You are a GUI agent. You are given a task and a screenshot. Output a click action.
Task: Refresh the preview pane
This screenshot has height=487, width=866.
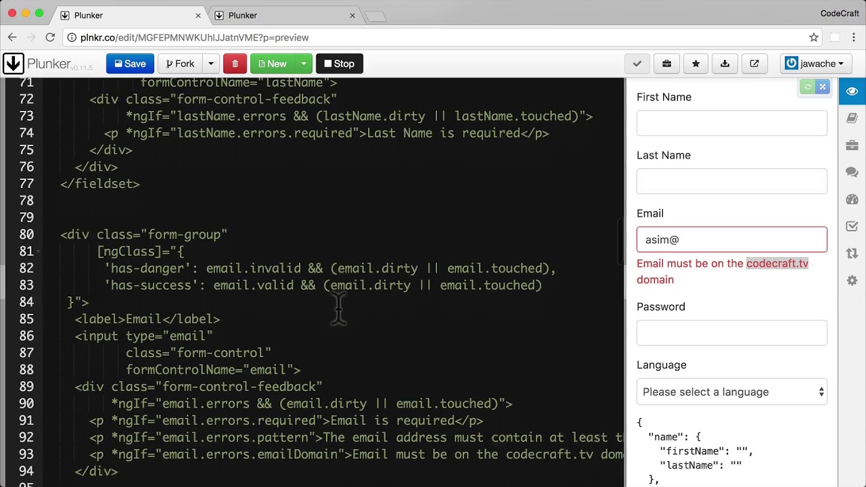807,87
